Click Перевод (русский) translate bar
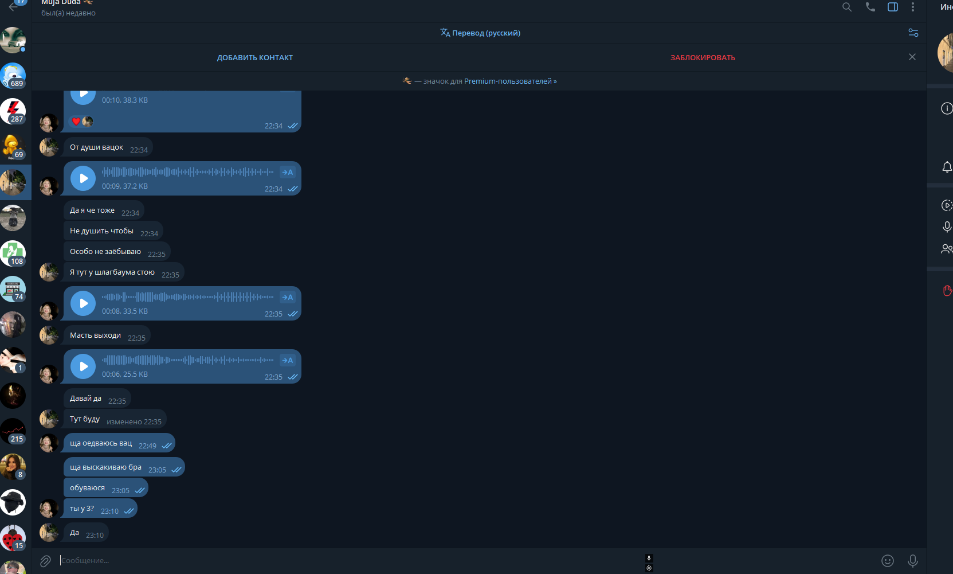This screenshot has height=574, width=953. tap(480, 33)
